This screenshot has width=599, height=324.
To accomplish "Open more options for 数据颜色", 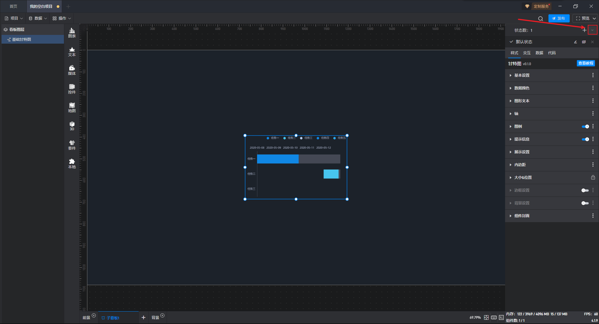I will click(x=593, y=88).
